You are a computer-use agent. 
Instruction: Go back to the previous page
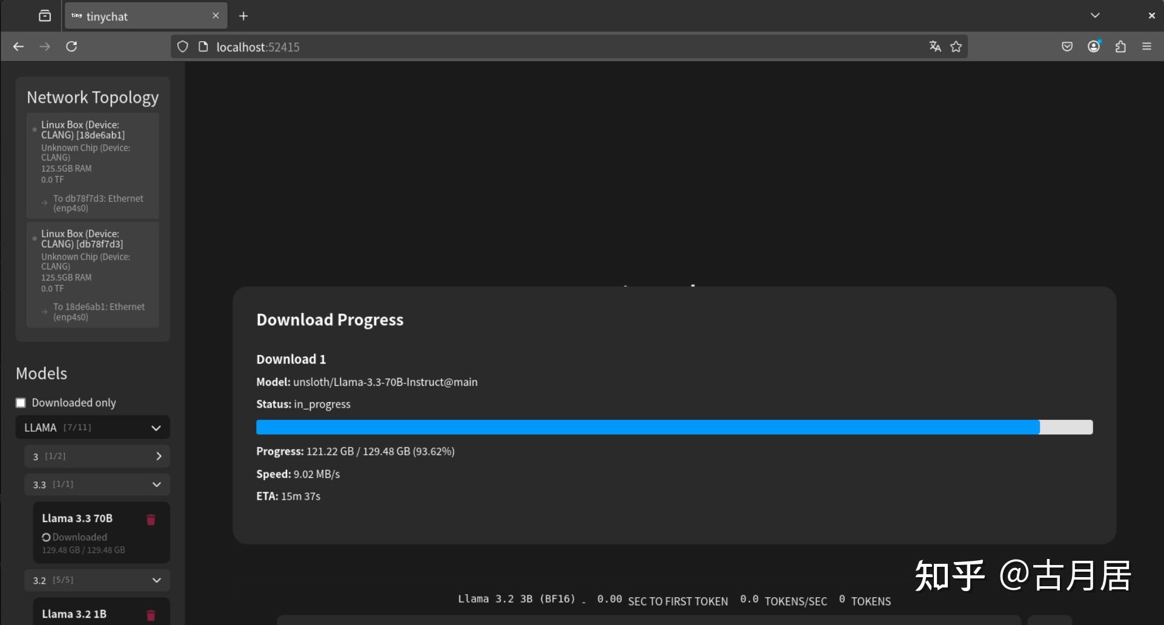click(x=18, y=47)
